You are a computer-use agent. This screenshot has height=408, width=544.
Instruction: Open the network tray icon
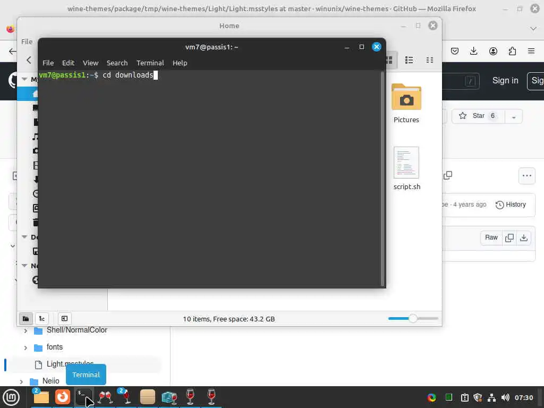[x=491, y=397]
